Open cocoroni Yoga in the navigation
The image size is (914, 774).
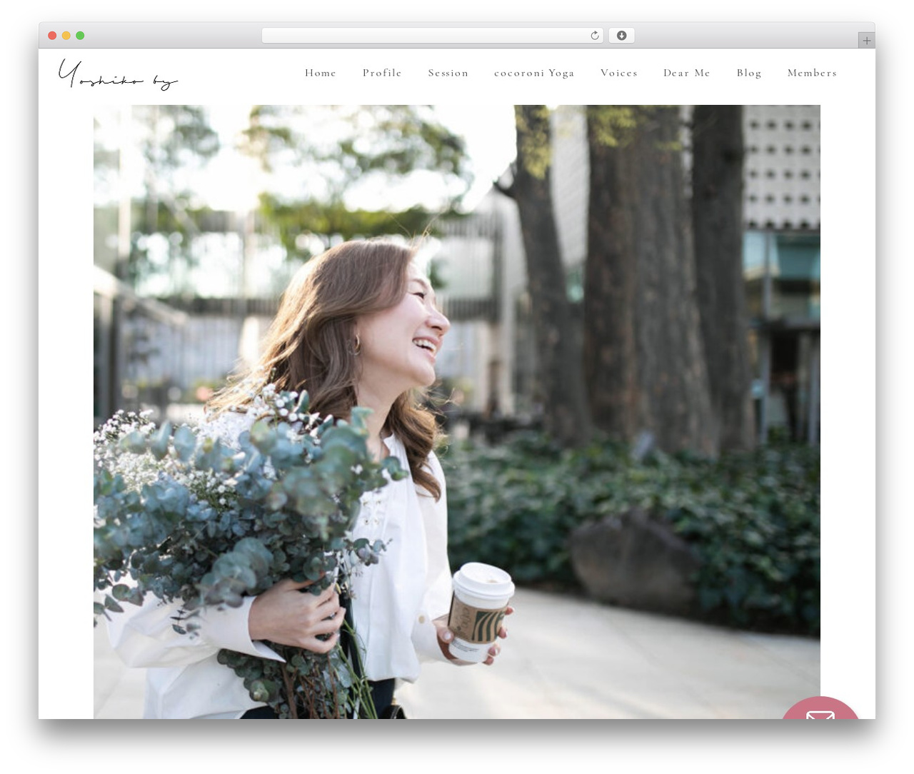coord(534,73)
